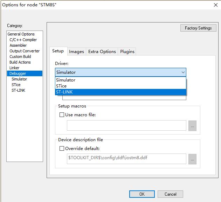The height and width of the screenshot is (202, 221).
Task: Pick Simulator option in dropdown list
Action: (120, 80)
